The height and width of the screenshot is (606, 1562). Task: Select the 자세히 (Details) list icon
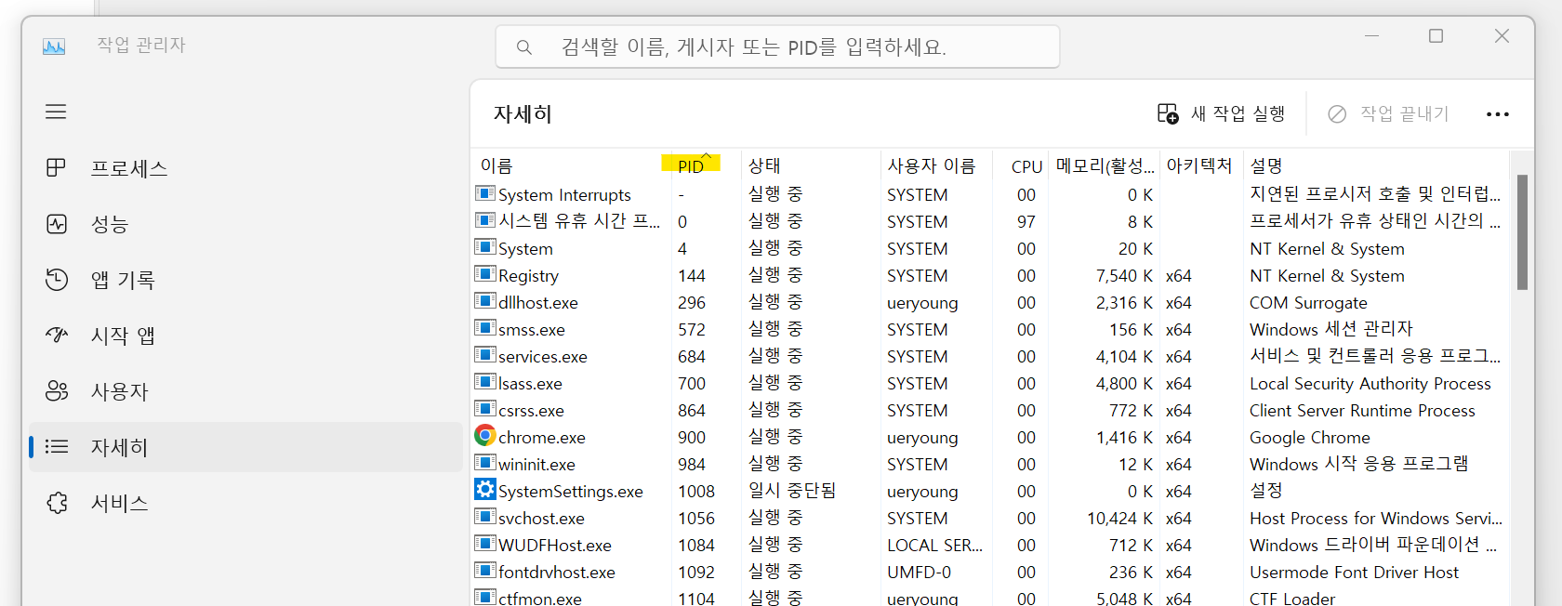tap(57, 447)
